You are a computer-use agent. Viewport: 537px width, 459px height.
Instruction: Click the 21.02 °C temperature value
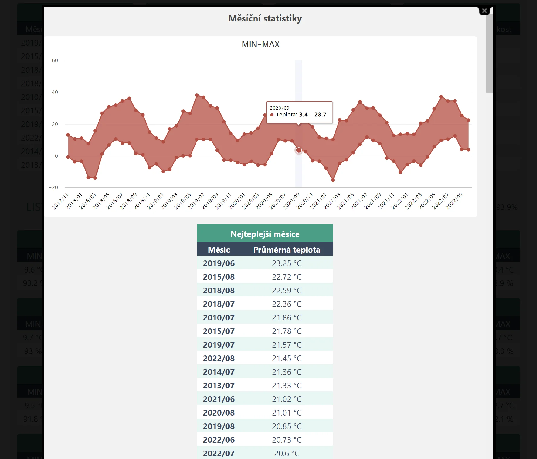pos(286,399)
